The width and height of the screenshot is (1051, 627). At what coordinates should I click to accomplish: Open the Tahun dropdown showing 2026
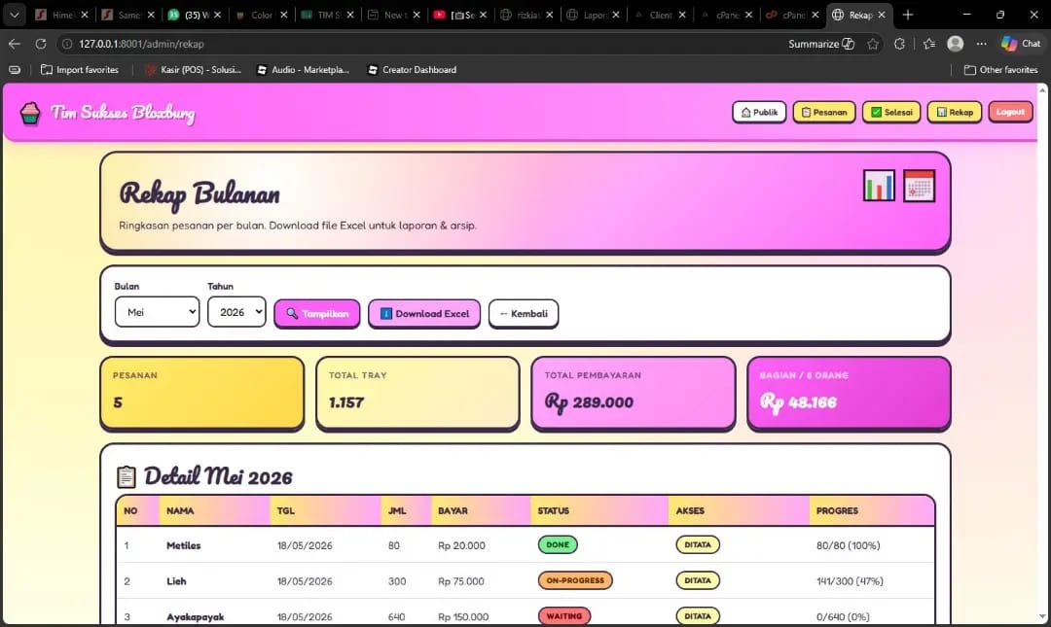point(236,312)
